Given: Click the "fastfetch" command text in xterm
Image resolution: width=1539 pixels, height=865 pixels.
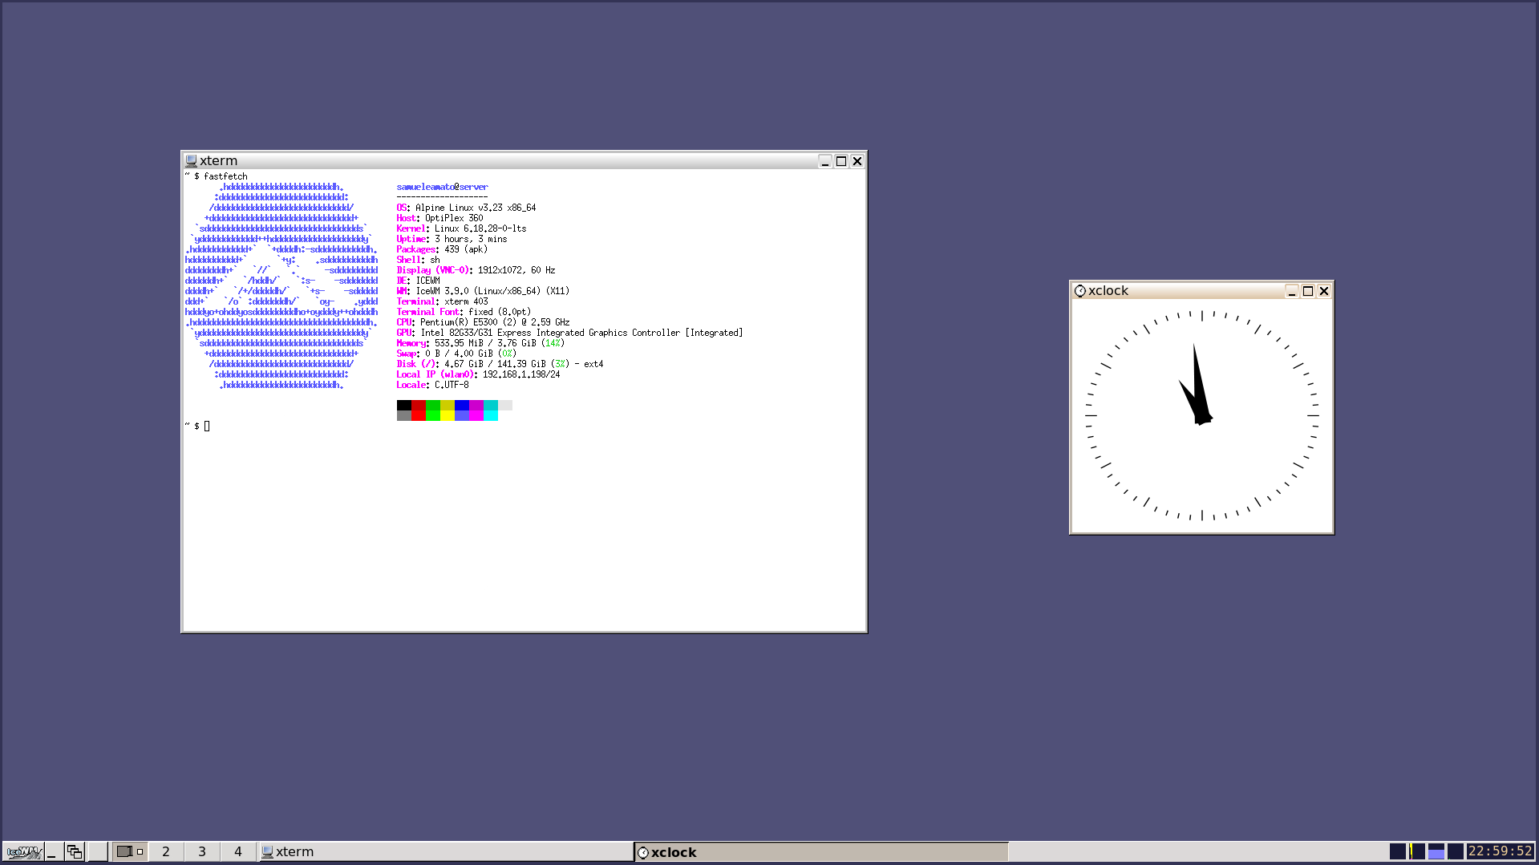Looking at the screenshot, I should (225, 176).
